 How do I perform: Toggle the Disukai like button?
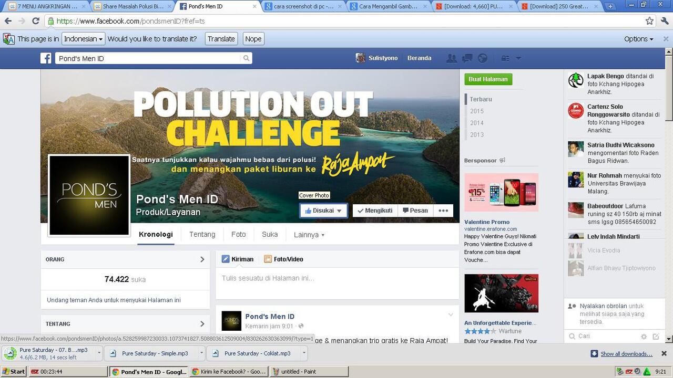click(x=323, y=211)
